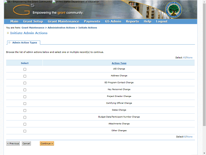
Task: Tick the Project Director Change checkbox
Action: pos(25,97)
